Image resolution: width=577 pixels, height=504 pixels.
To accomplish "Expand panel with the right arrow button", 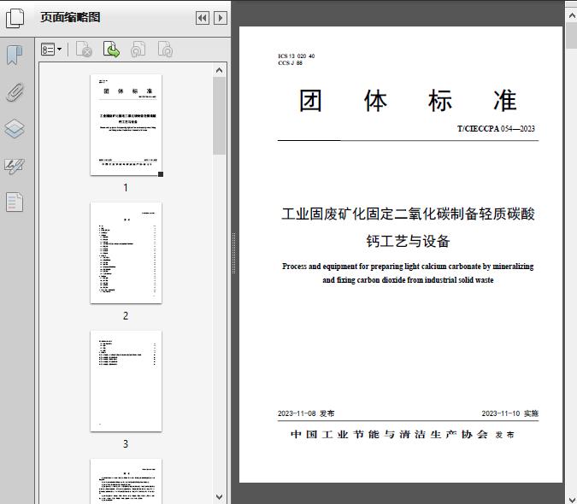I will pyautogui.click(x=221, y=18).
